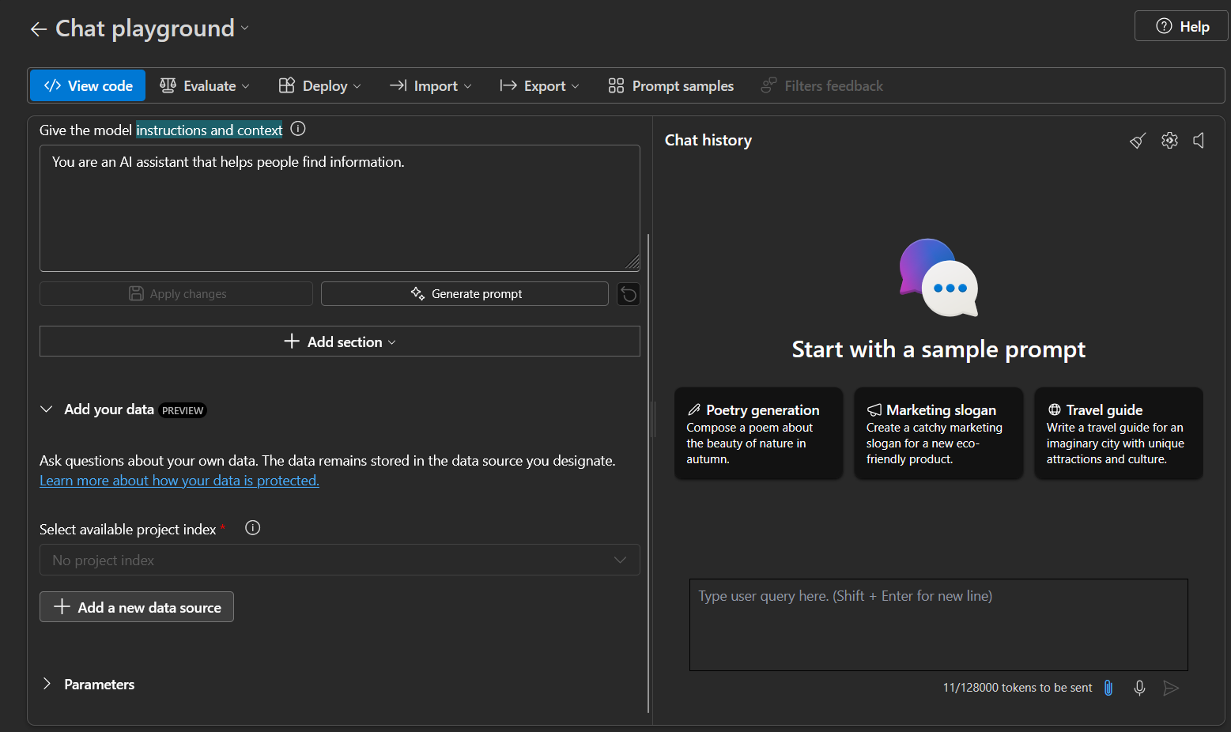Open Prompt samples

point(669,85)
